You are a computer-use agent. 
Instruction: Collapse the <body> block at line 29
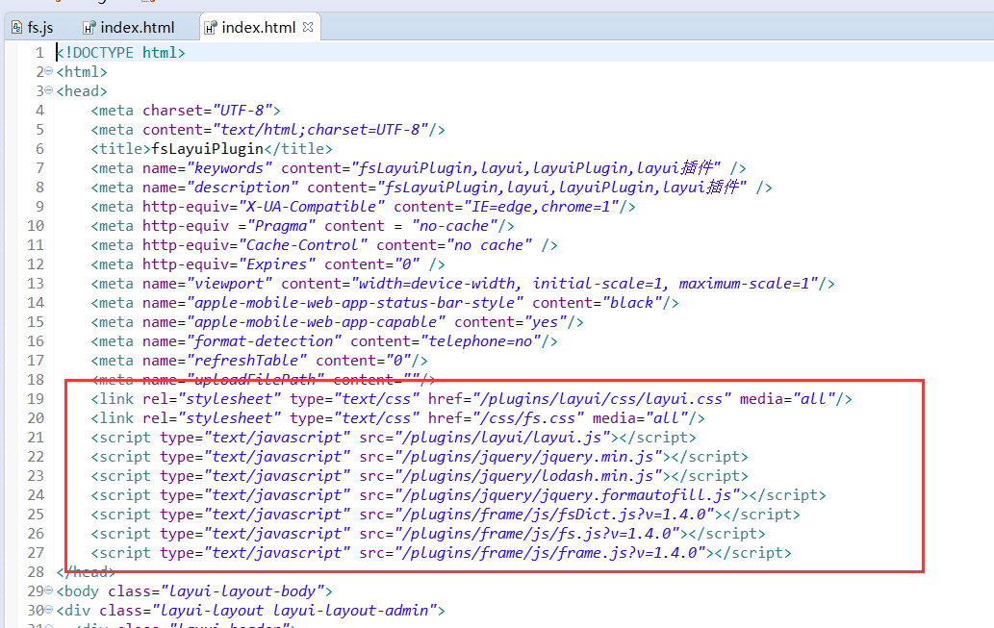click(50, 591)
